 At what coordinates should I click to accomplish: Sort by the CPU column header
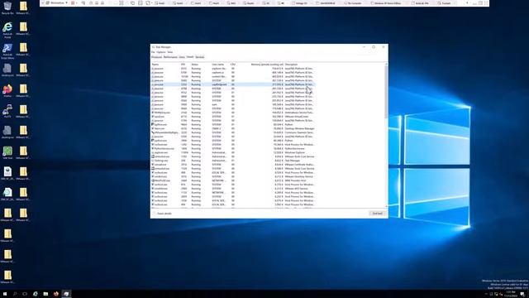[233, 65]
